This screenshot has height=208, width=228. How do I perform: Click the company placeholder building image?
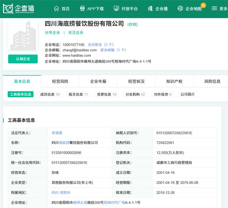click(x=23, y=35)
